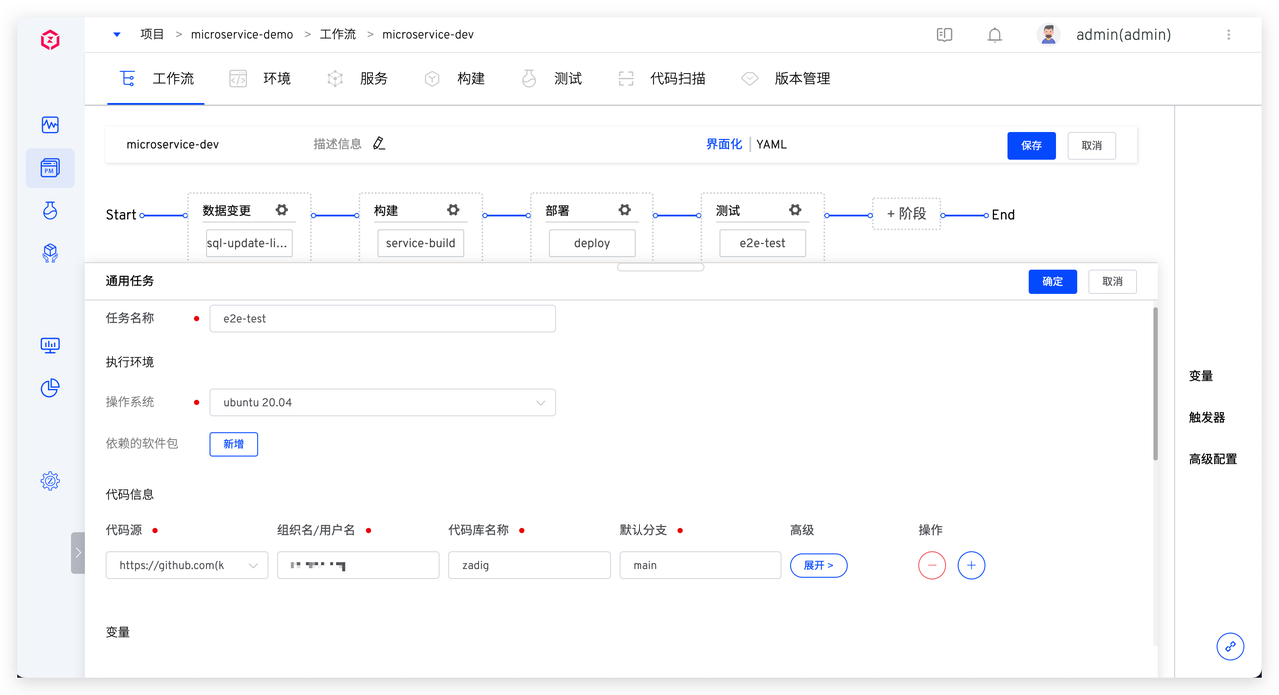The height and width of the screenshot is (695, 1279).
Task: Cancel the 通用任务 panel with 取消
Action: (x=1112, y=281)
